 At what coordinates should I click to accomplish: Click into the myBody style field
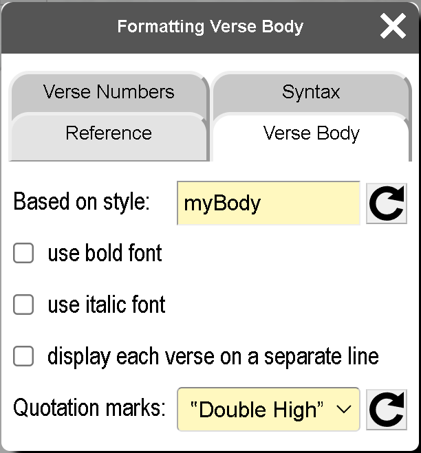point(268,203)
